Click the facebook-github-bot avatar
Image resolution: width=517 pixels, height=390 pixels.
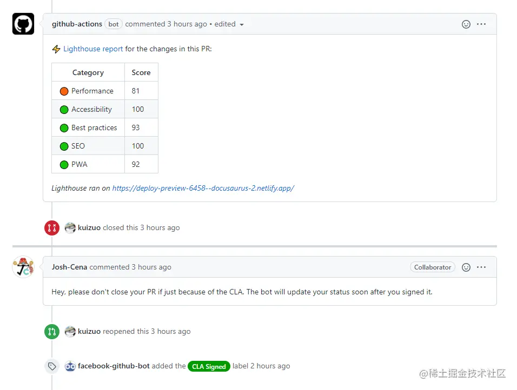tap(70, 366)
